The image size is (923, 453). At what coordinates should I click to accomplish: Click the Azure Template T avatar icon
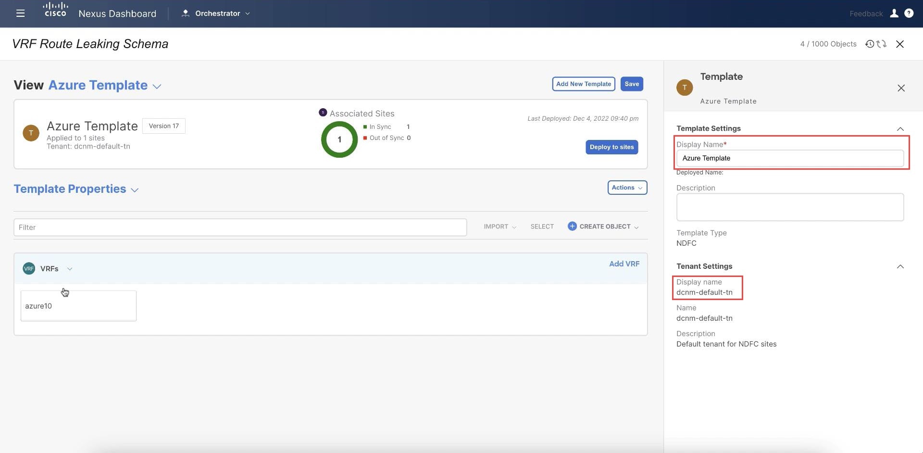click(31, 133)
